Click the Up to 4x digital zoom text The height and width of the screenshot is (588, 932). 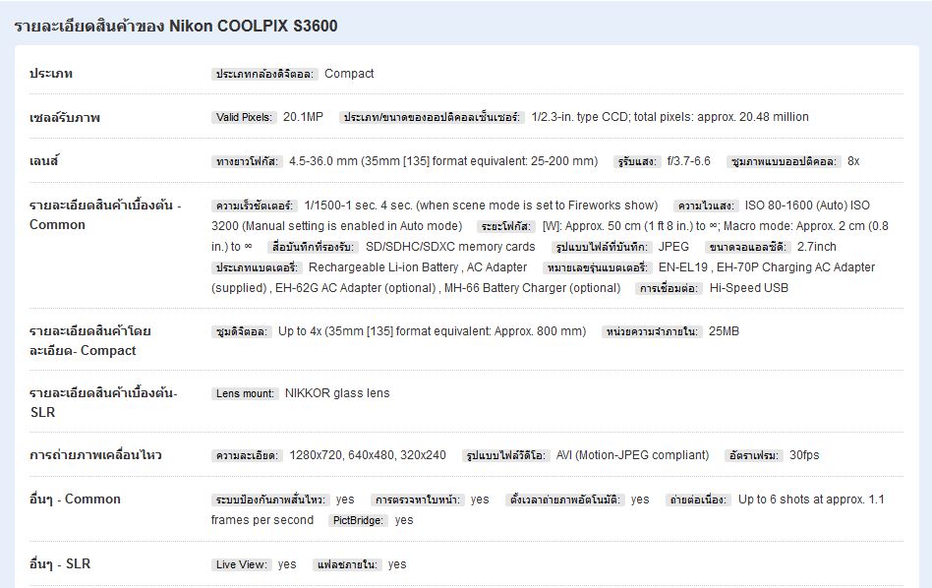tap(433, 331)
